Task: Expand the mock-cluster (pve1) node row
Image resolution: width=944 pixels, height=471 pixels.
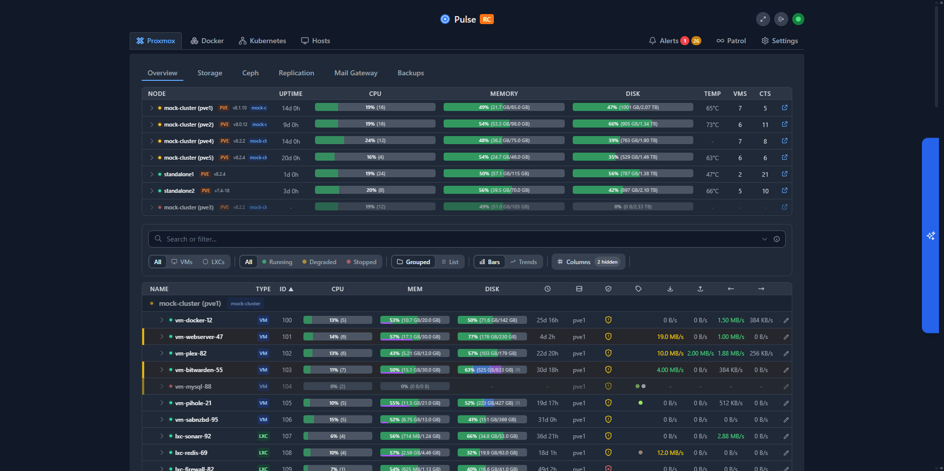Action: point(151,108)
